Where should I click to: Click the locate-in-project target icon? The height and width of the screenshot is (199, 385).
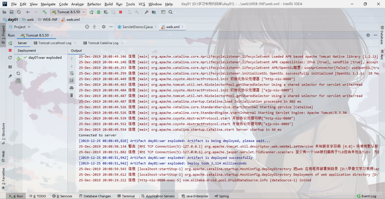click(87, 27)
